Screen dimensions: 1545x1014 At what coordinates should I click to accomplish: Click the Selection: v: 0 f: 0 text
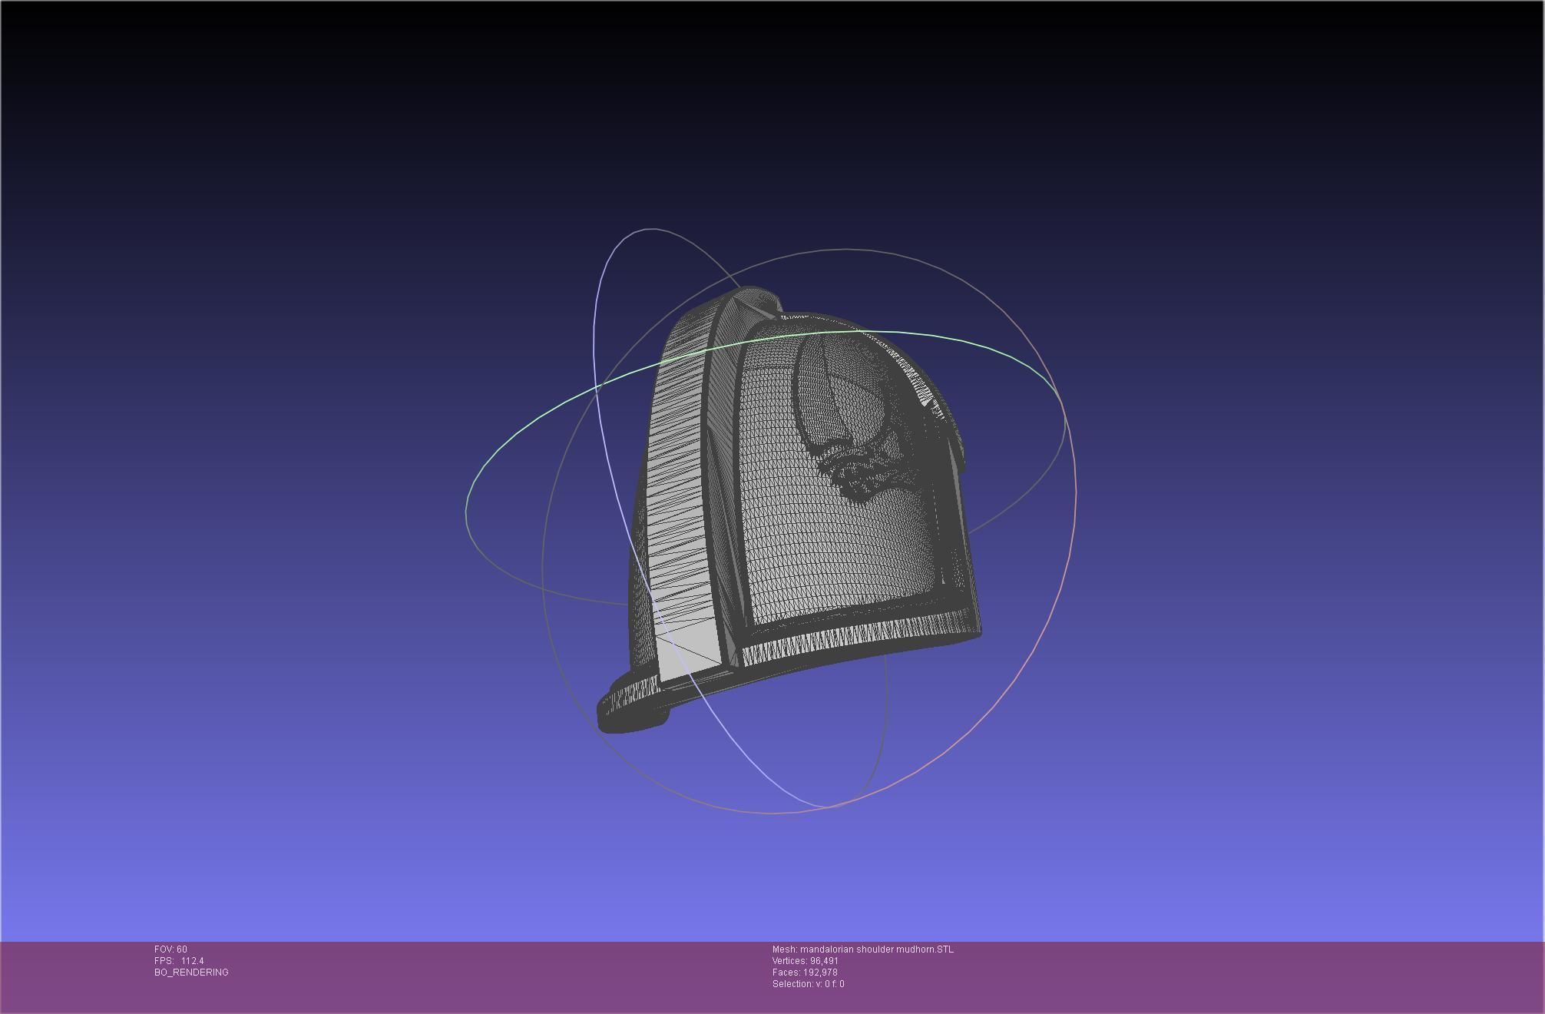point(809,984)
